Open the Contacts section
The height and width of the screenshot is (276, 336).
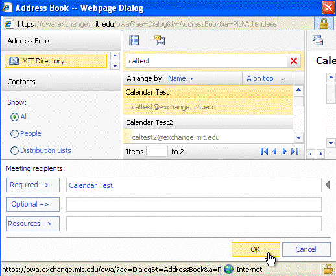pos(21,82)
